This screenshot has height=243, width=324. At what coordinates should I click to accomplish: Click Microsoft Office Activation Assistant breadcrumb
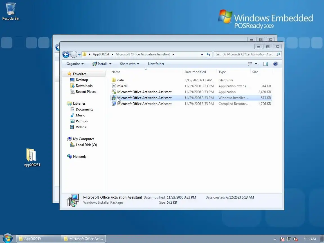143,54
